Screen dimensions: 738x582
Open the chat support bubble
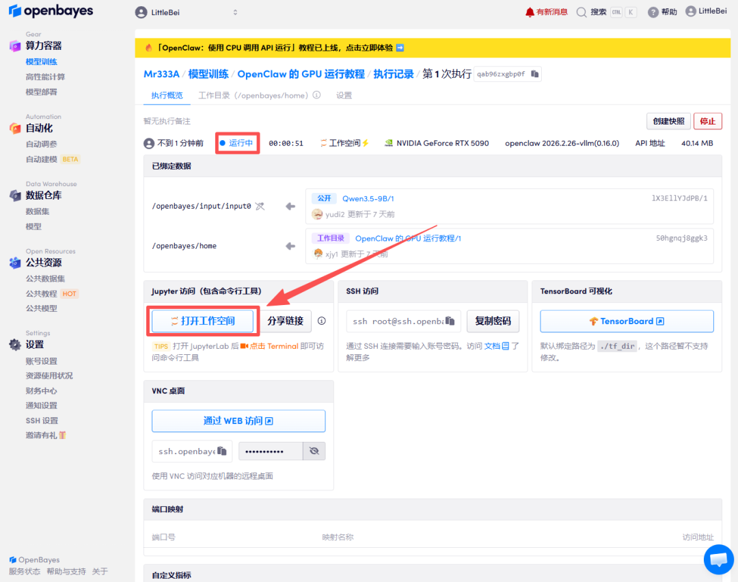(719, 559)
